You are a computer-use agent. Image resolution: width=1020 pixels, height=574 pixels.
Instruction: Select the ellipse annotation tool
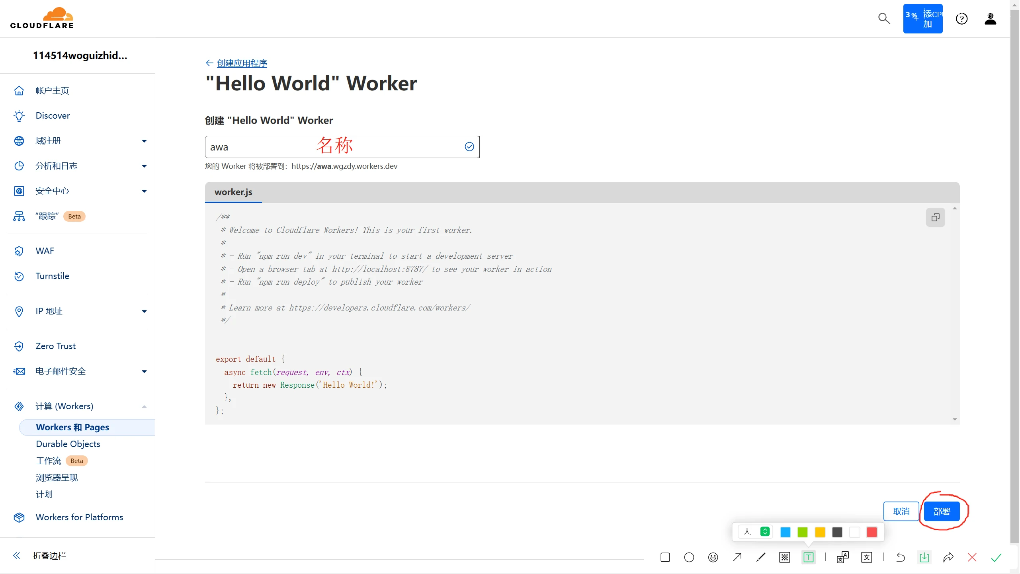click(x=689, y=557)
